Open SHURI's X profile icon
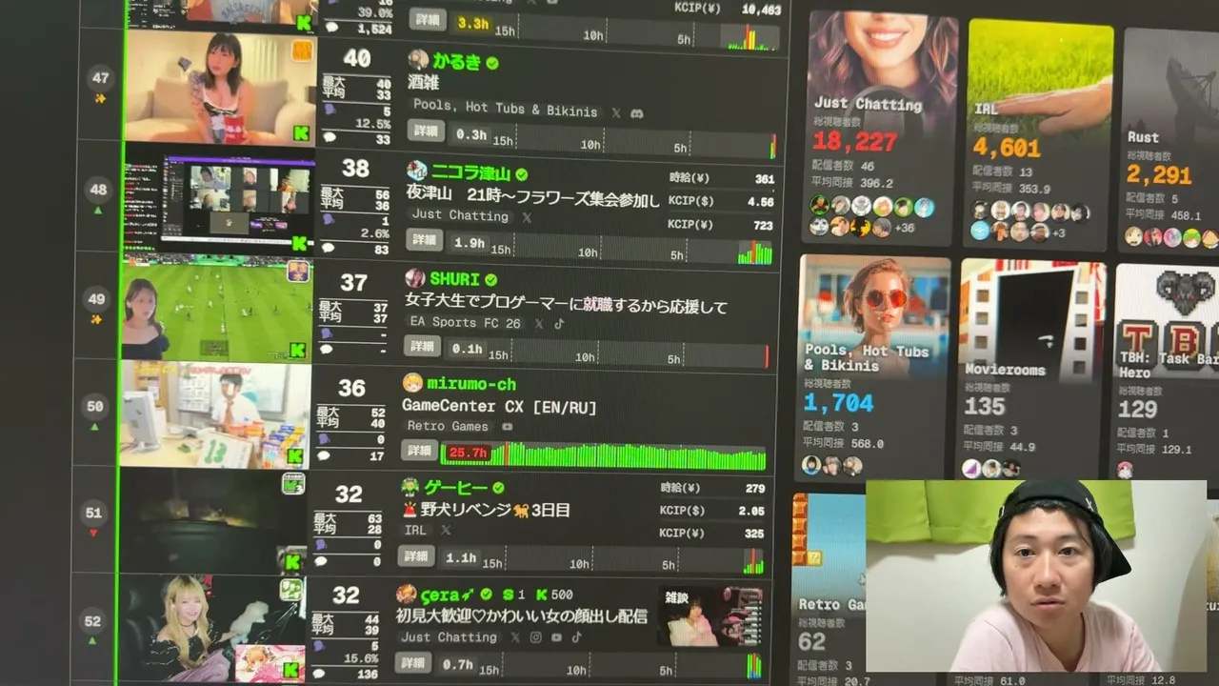The image size is (1219, 686). click(x=539, y=324)
